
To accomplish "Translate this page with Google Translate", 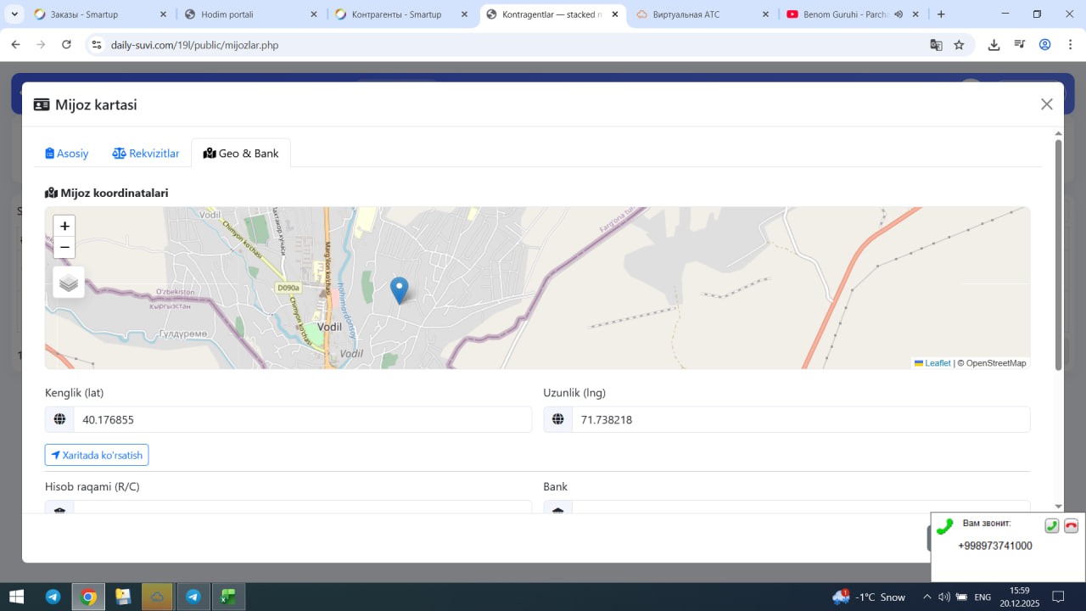I will pos(936,45).
